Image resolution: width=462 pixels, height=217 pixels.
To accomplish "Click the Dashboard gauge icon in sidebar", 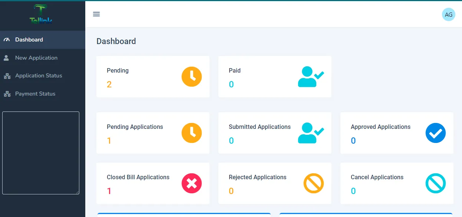I will tap(7, 40).
